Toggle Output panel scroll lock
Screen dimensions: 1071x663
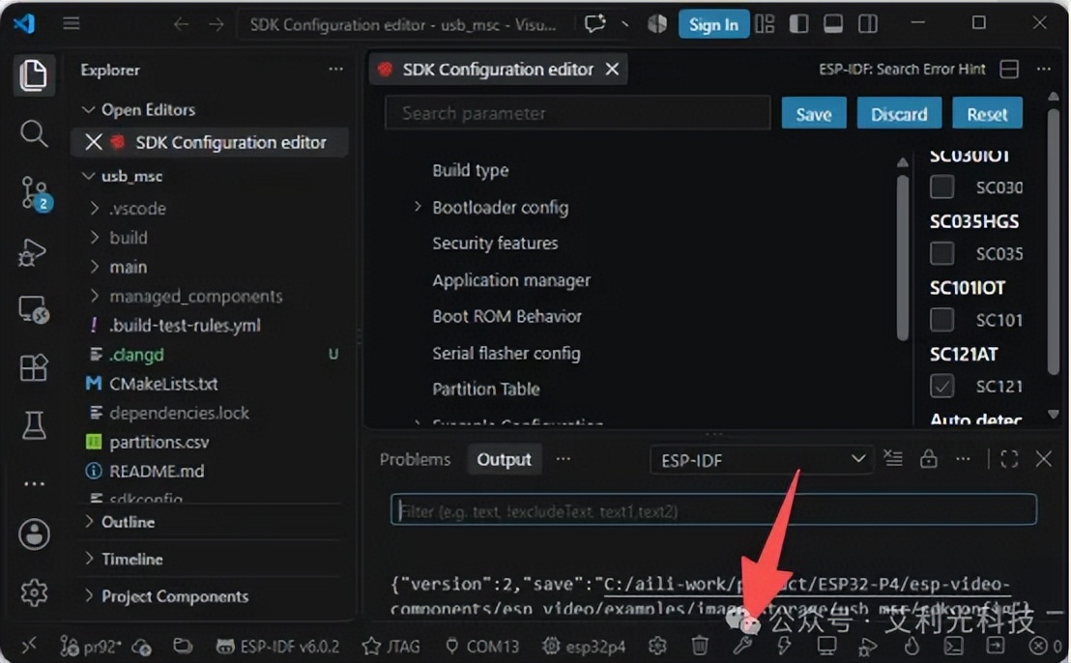[928, 458]
